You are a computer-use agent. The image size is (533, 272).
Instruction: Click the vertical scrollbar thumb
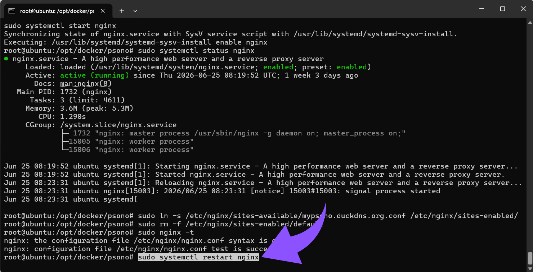tap(530, 258)
